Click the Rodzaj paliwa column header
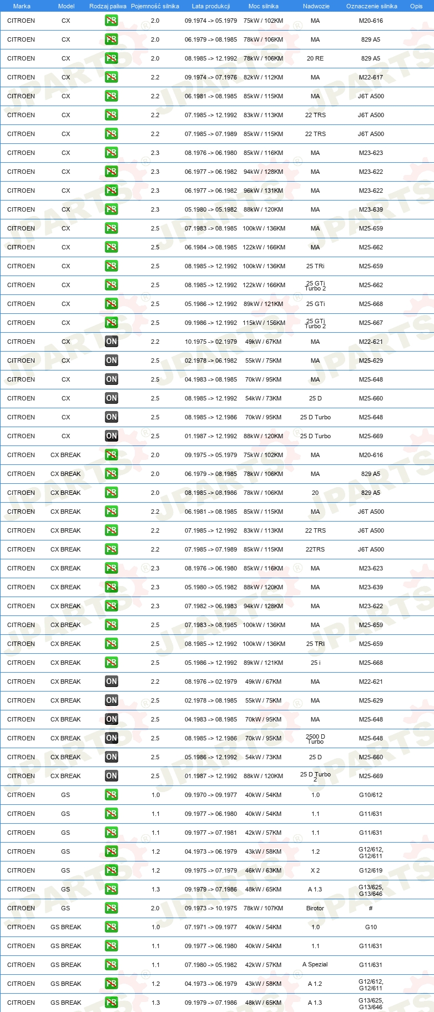This screenshot has width=434, height=1012. 108,6
